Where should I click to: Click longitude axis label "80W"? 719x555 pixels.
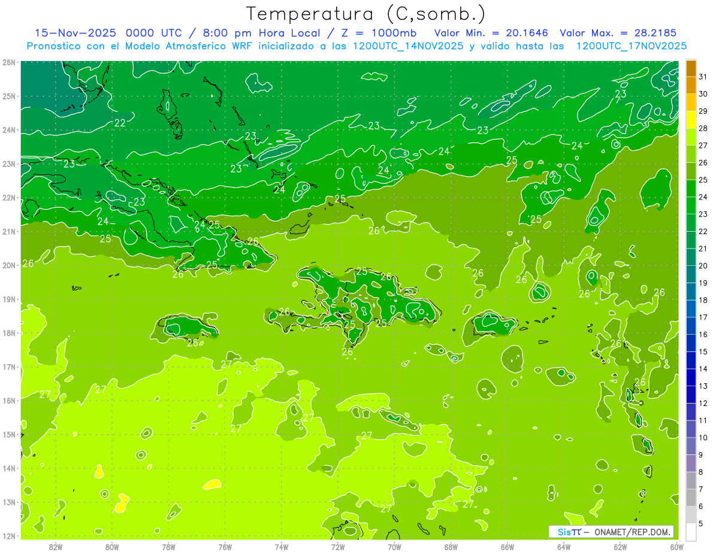point(112,547)
